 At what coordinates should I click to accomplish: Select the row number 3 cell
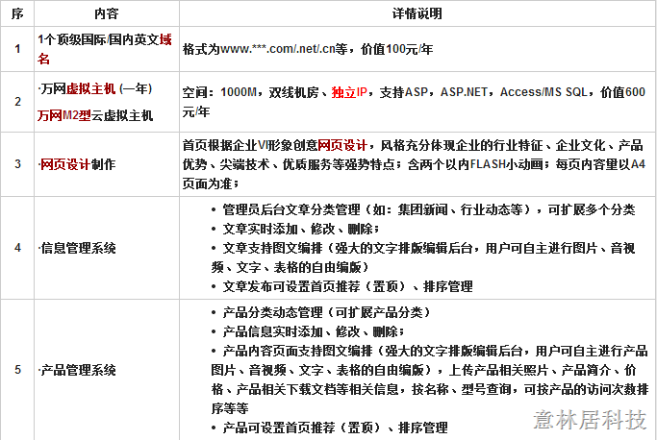tap(16, 163)
